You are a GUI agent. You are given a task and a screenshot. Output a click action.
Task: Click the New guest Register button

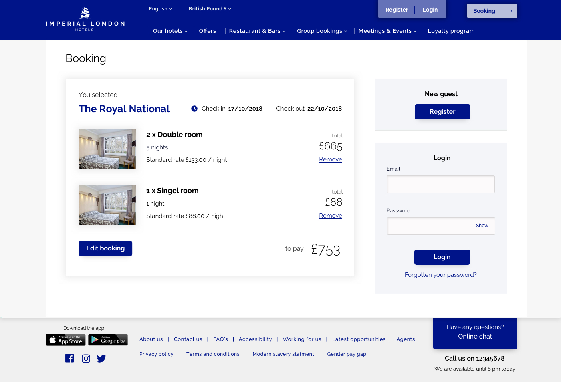[x=442, y=112]
